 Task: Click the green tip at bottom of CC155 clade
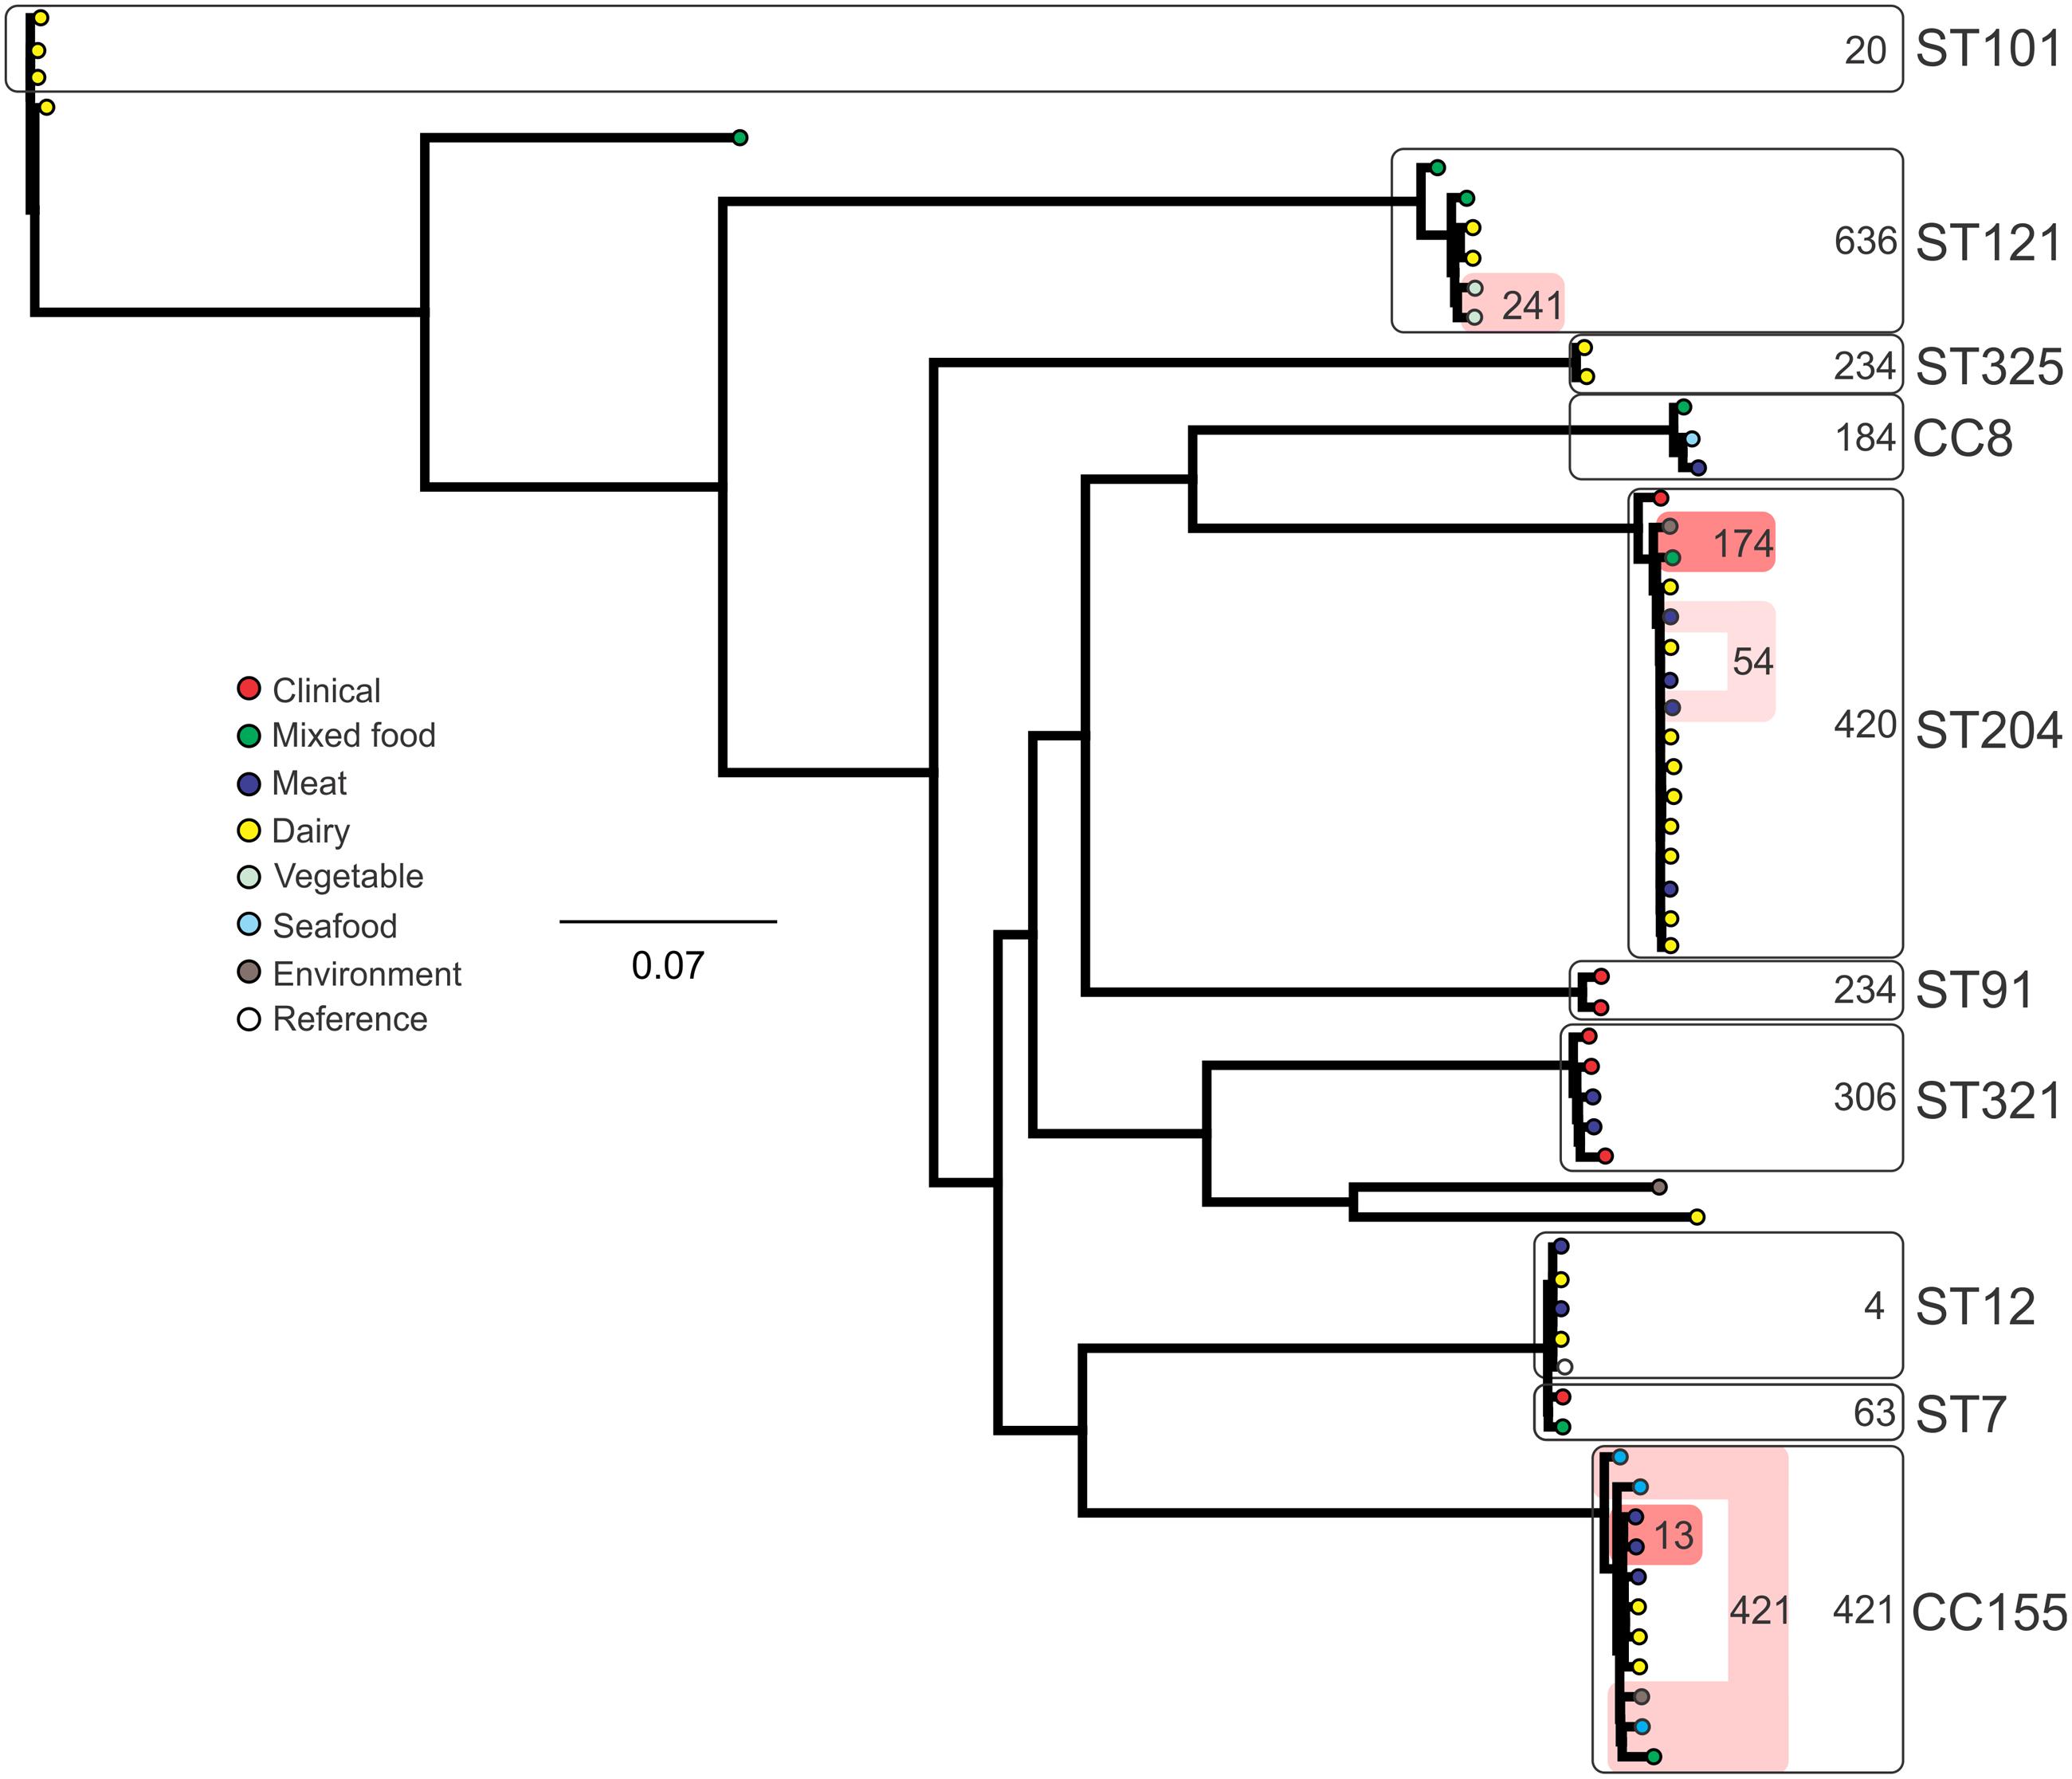tap(1654, 1757)
